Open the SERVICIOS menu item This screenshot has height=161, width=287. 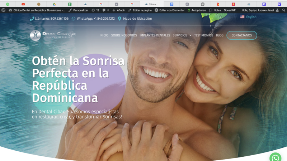pyautogui.click(x=180, y=35)
